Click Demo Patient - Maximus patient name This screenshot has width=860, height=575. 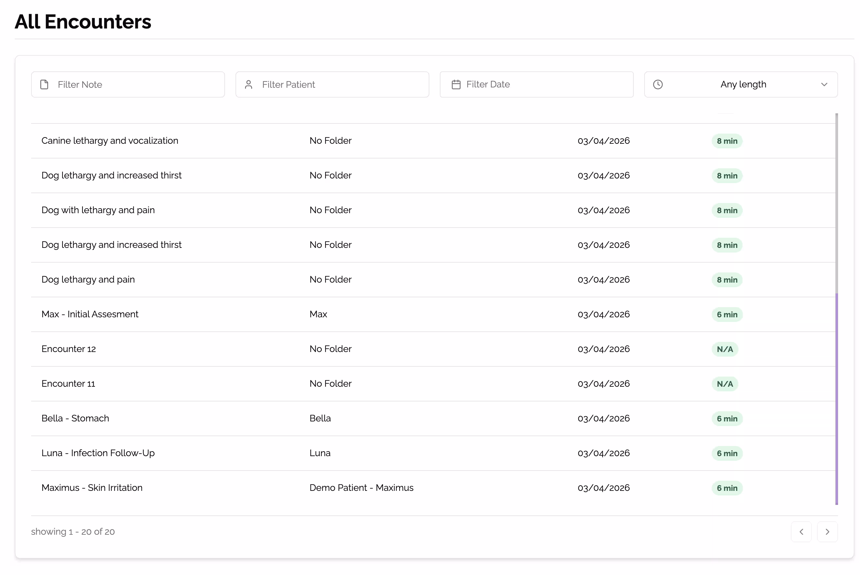tap(361, 488)
